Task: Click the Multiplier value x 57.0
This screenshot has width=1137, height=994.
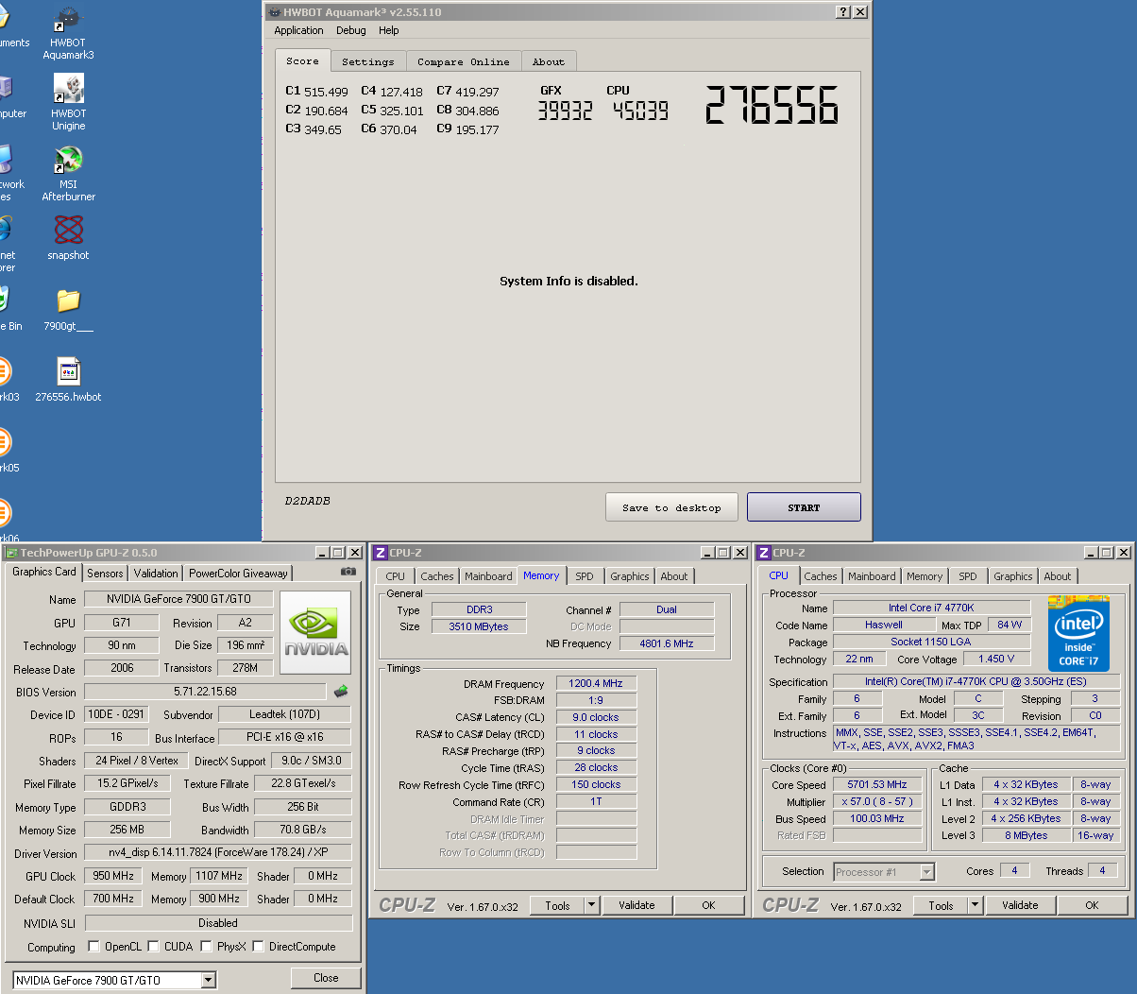Action: point(877,801)
